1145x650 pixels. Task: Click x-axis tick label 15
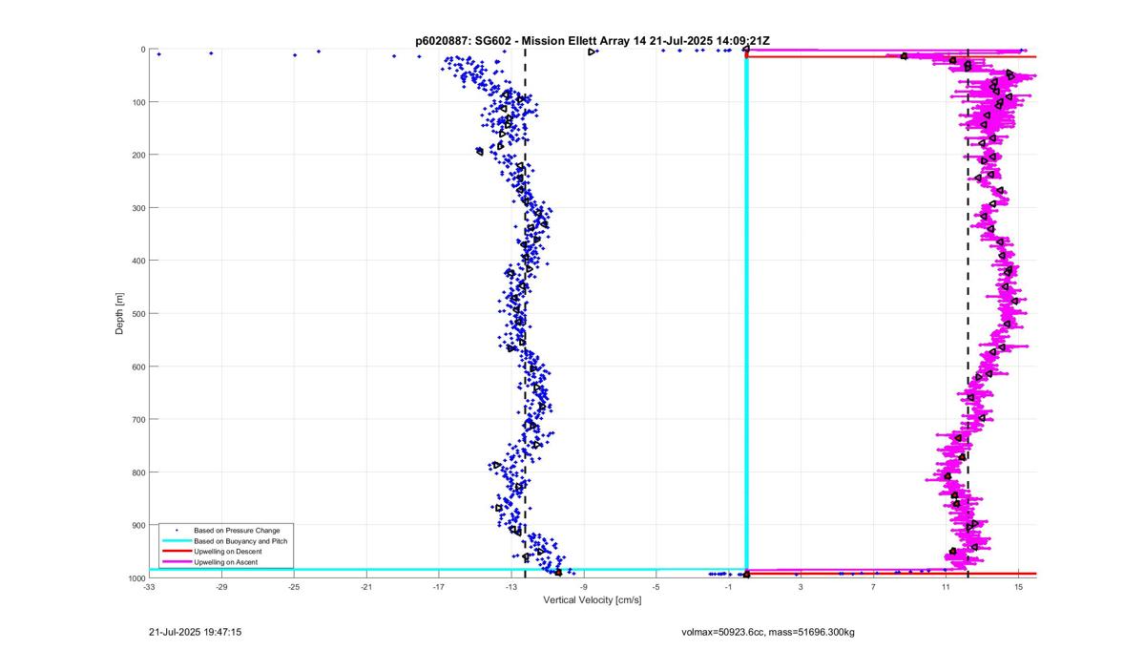[x=1018, y=587]
